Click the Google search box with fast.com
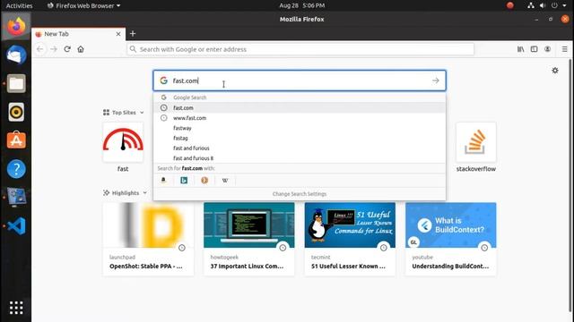This screenshot has width=574, height=322. pos(300,80)
